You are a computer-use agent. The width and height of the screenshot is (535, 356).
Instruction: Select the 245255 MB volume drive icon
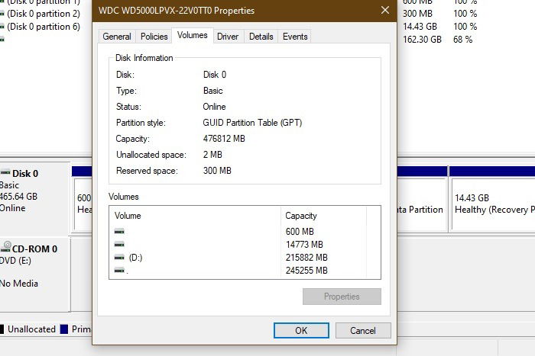[x=119, y=270]
